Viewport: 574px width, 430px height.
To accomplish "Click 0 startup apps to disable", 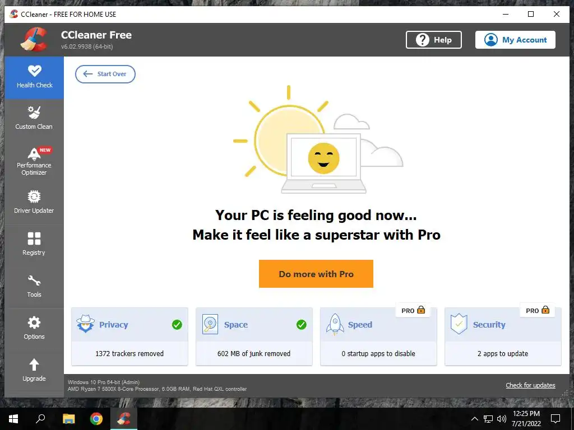I will click(x=378, y=354).
